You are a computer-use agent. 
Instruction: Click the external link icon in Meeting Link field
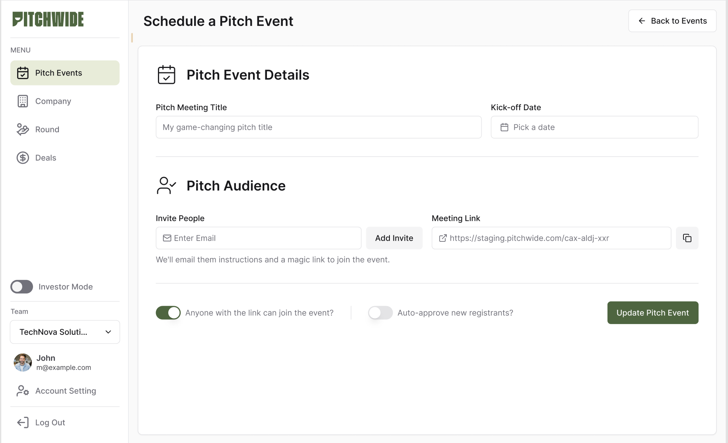(x=442, y=238)
